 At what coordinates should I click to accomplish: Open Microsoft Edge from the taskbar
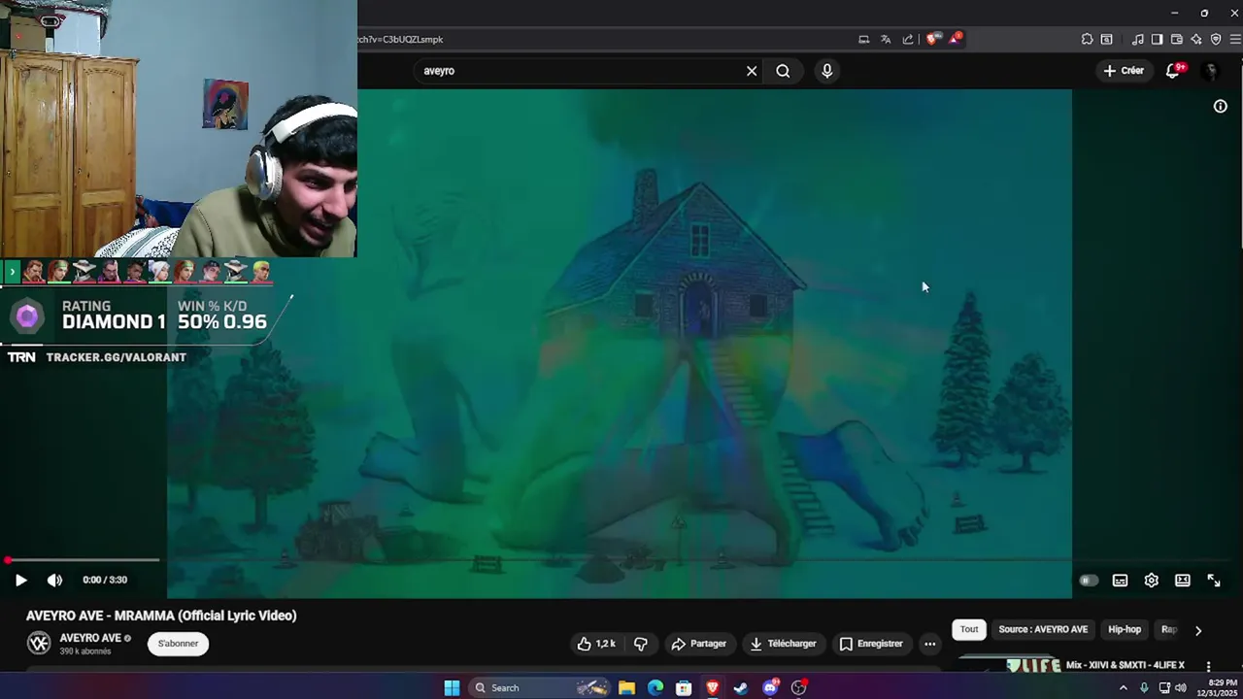[x=655, y=687]
